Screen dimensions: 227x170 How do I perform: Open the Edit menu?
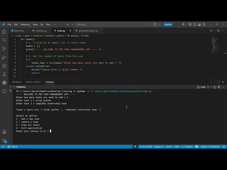[x=16, y=24]
